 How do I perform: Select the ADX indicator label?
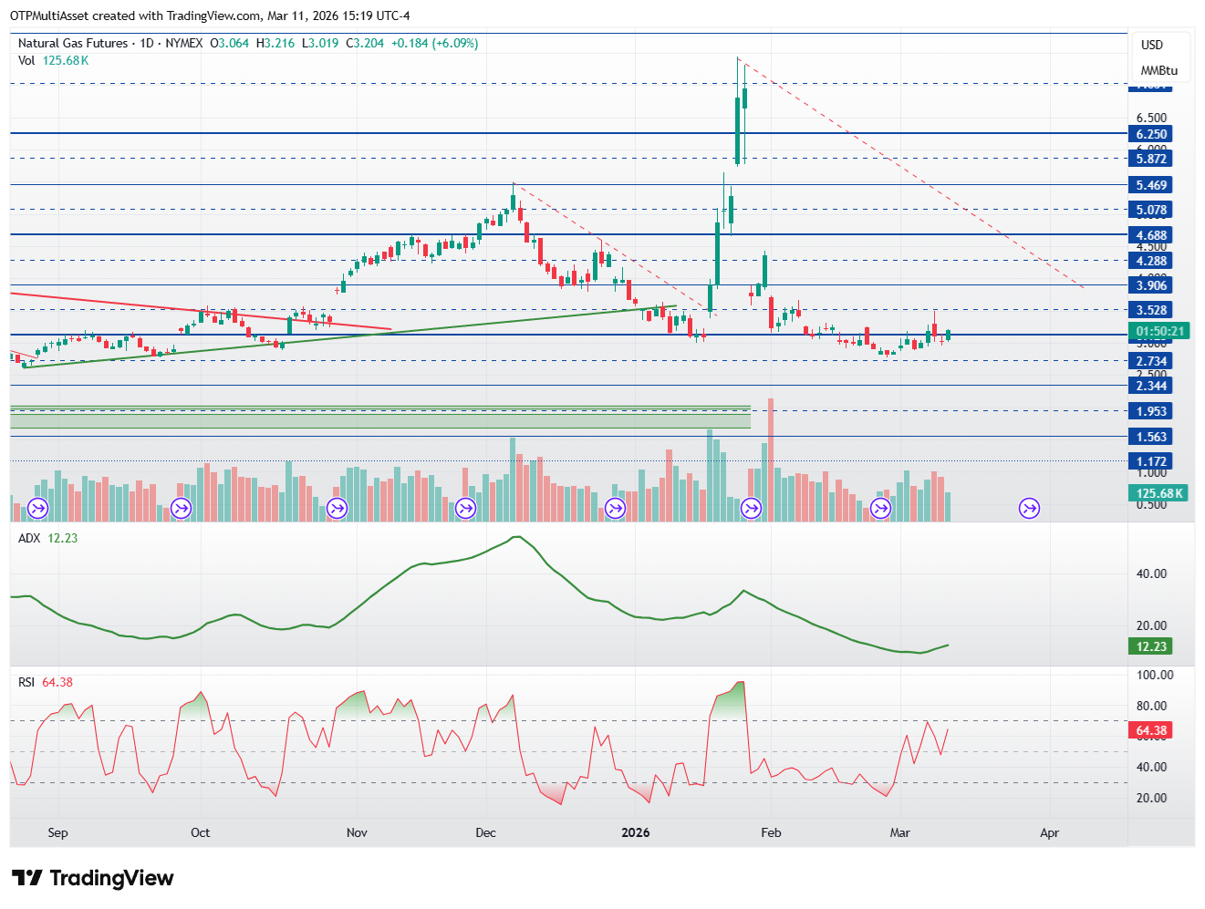(x=29, y=538)
